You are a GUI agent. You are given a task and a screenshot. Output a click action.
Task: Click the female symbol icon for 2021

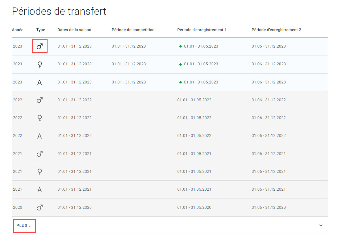[x=40, y=172]
